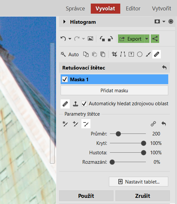
Task: Switch to the Správce tab
Action: point(75,8)
